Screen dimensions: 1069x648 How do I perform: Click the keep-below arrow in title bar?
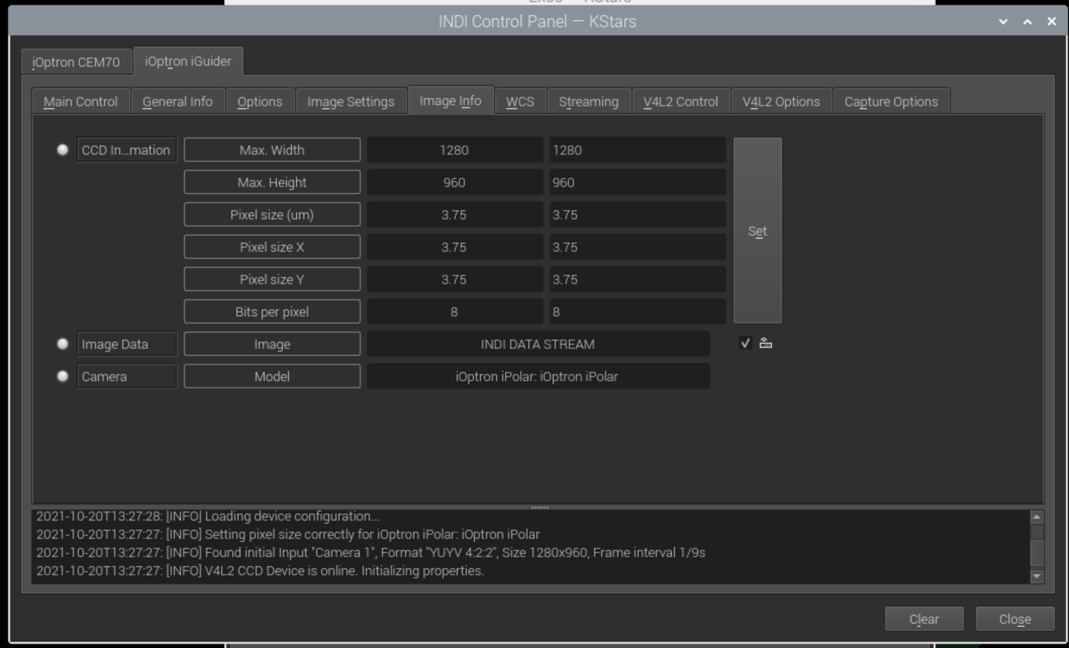(x=1003, y=22)
